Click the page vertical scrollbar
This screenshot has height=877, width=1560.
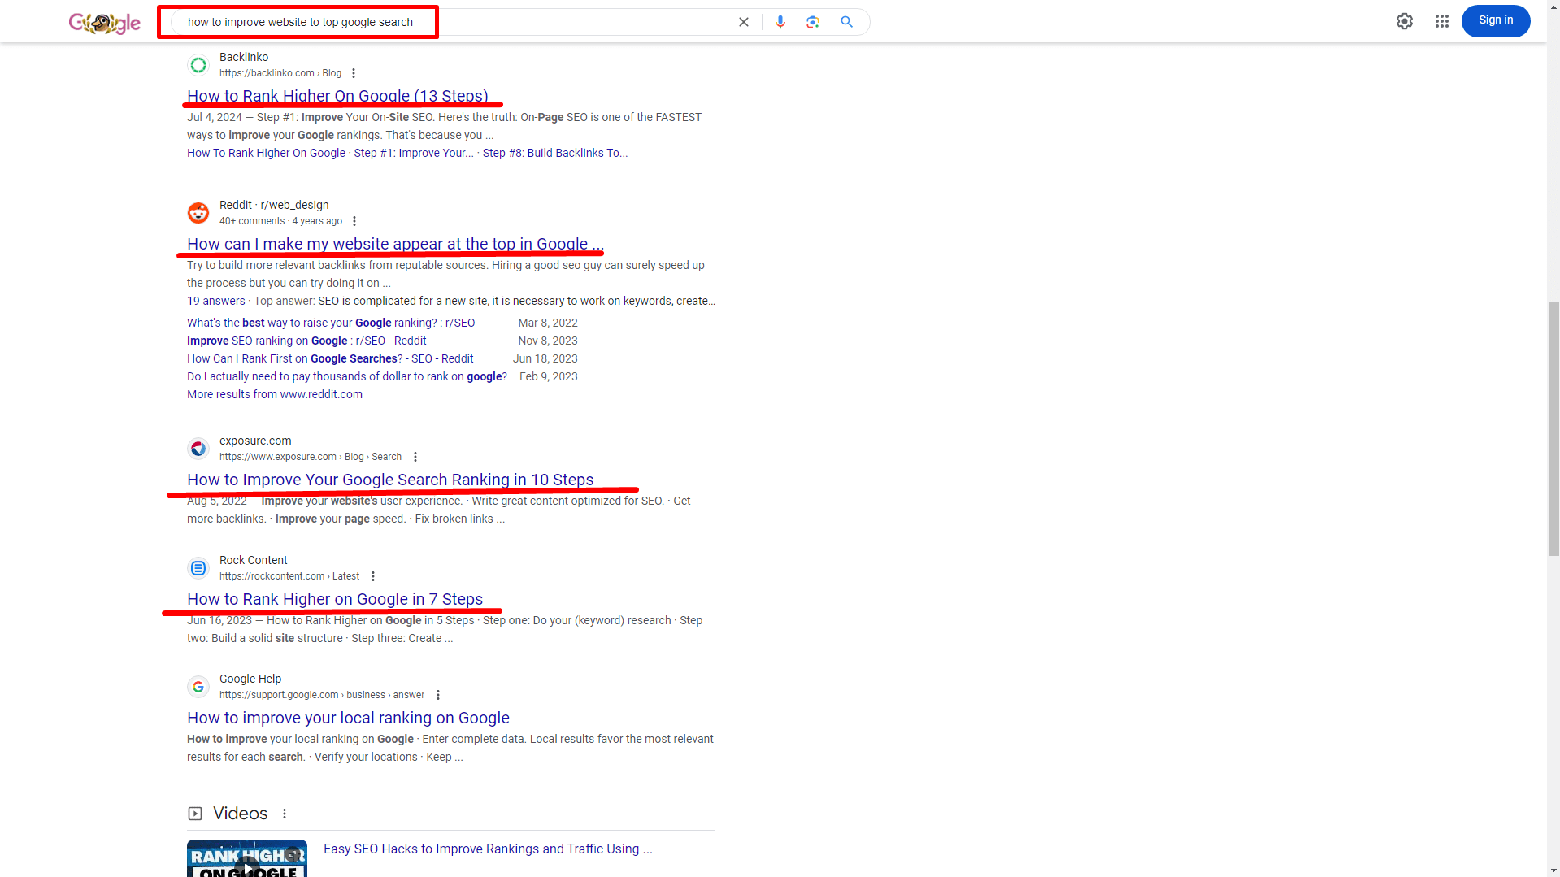click(1553, 429)
